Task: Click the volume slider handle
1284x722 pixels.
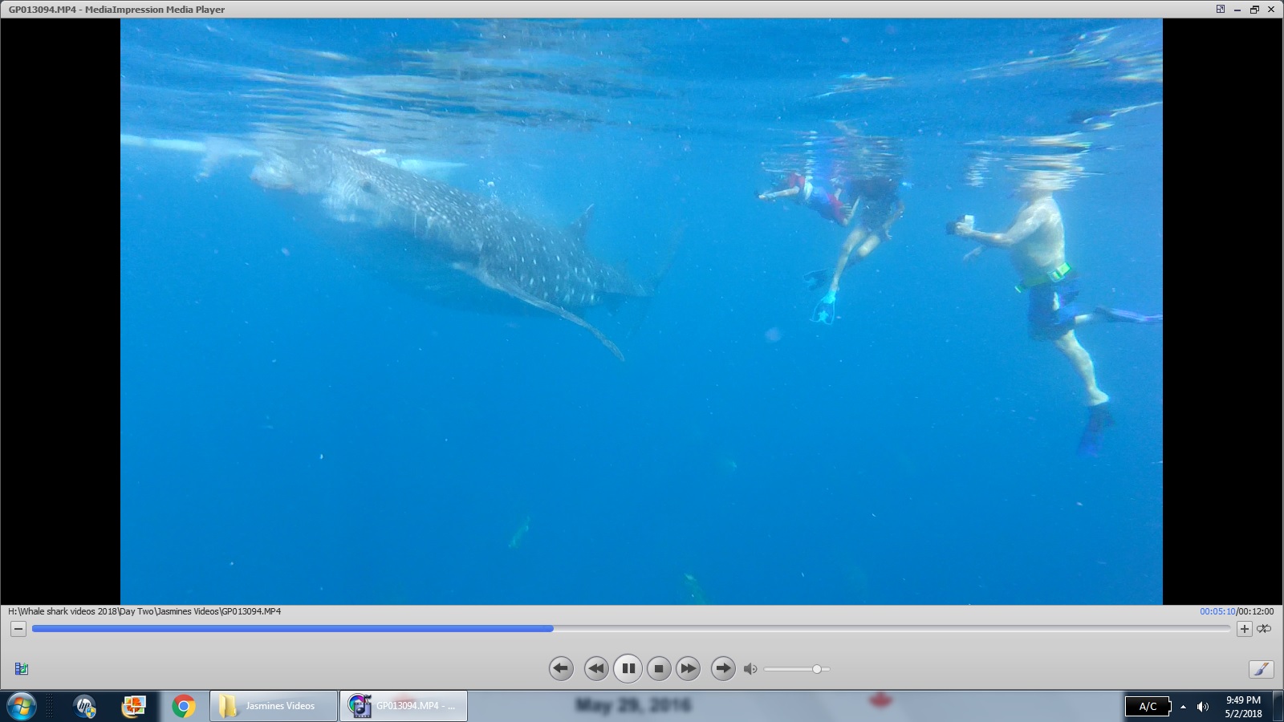Action: 817,669
